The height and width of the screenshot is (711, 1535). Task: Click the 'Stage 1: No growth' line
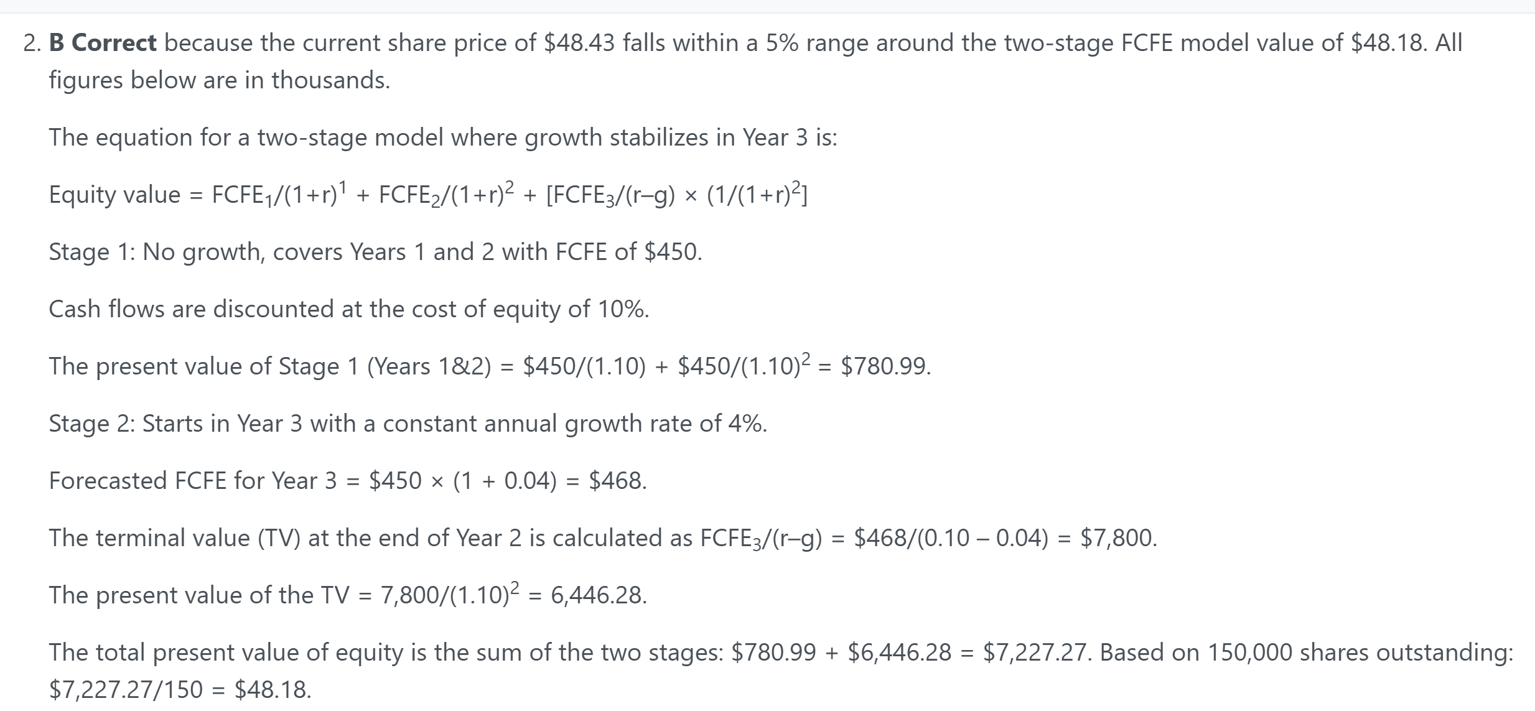(x=375, y=252)
